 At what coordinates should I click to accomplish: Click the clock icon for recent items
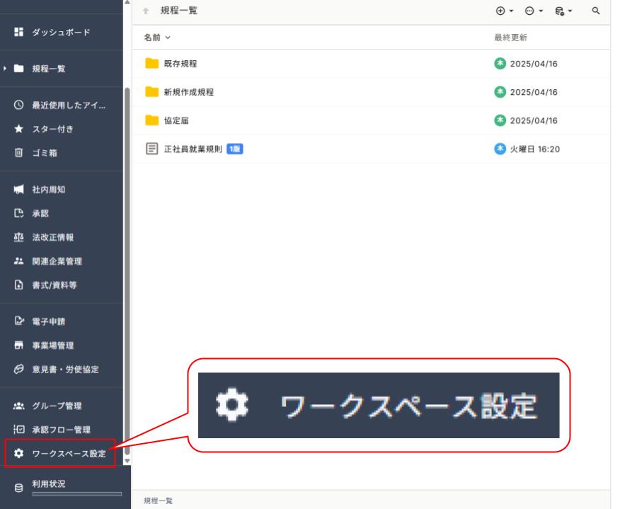(x=18, y=105)
